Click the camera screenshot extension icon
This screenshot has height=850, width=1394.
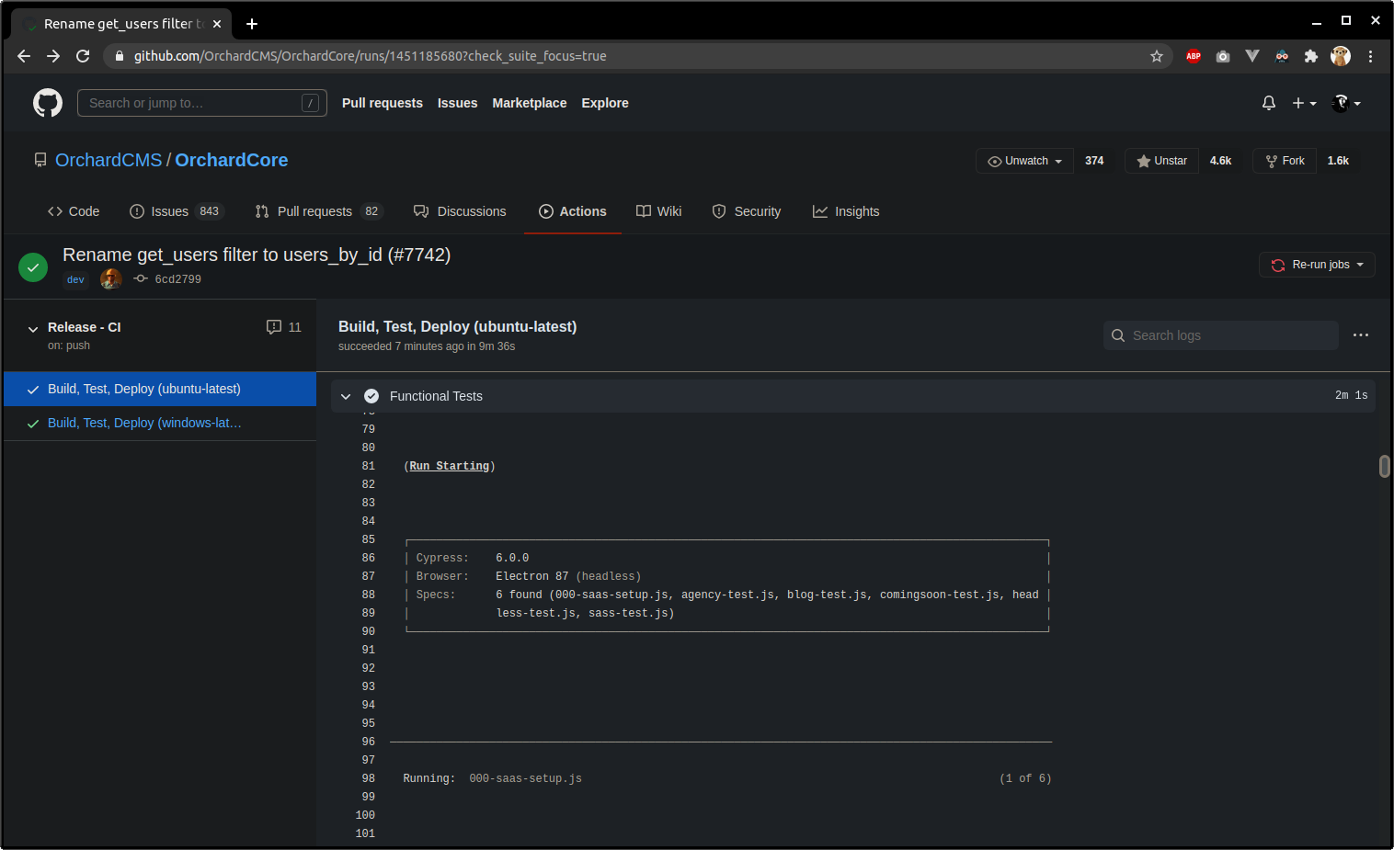[1223, 56]
